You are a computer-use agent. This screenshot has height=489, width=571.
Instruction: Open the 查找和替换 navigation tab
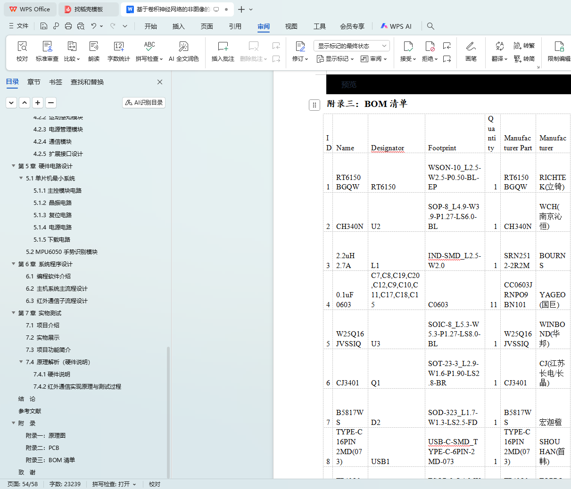pos(87,82)
